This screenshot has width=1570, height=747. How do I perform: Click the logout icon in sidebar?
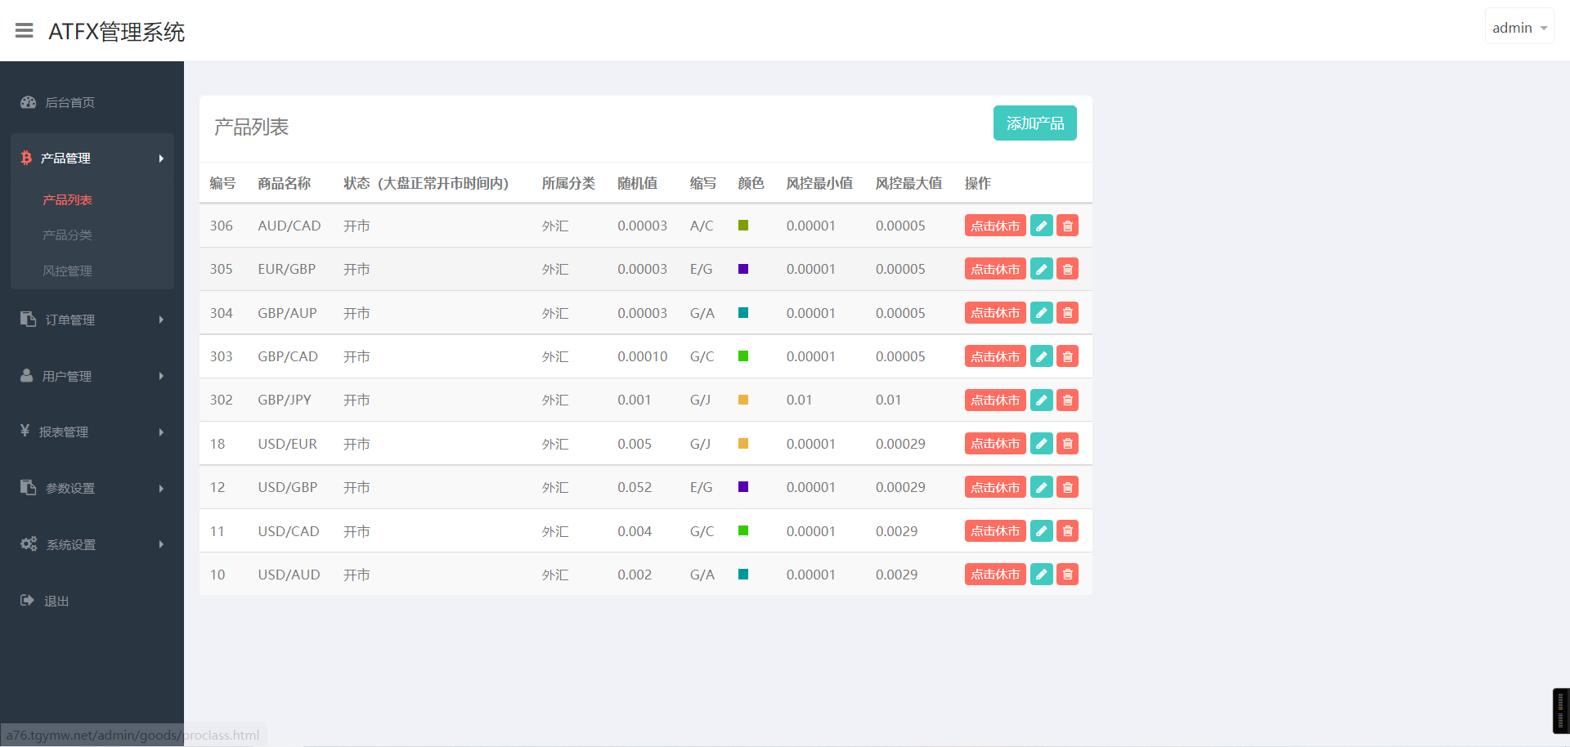pos(28,601)
